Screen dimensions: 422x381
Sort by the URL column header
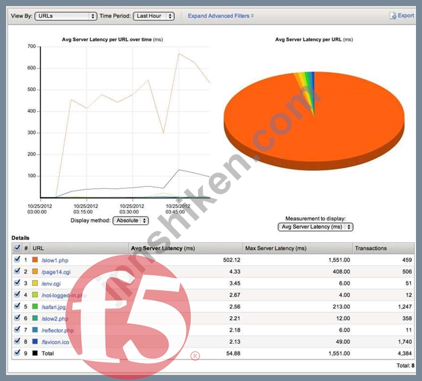coord(79,248)
